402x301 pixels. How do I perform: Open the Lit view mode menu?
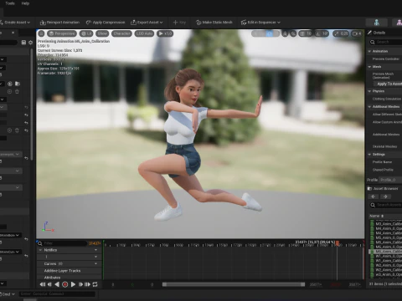pyautogui.click(x=86, y=33)
